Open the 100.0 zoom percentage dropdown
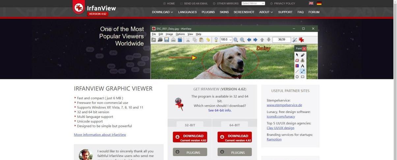This screenshot has height=160, width=397. [x=226, y=40]
